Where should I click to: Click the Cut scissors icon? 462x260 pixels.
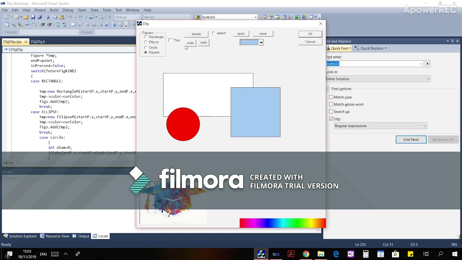[x=48, y=17]
